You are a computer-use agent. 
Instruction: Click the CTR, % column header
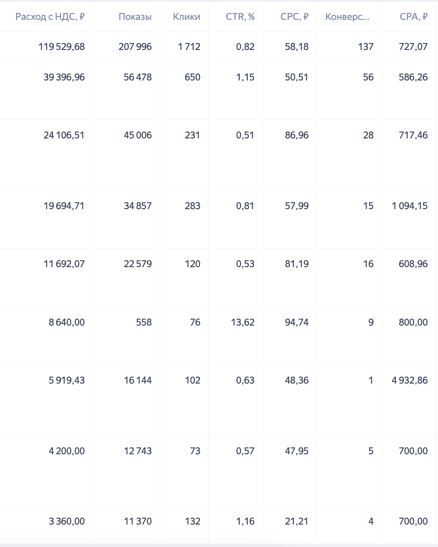point(240,17)
